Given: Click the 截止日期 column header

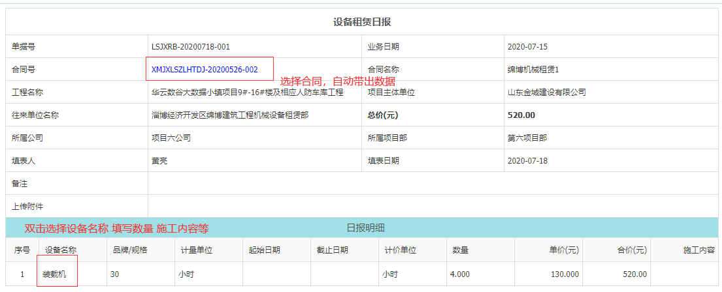Looking at the screenshot, I should (x=333, y=250).
